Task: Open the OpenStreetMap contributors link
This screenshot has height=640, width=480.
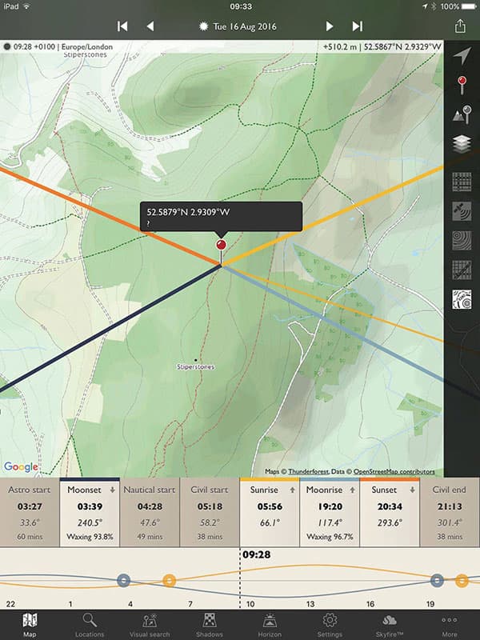Action: tap(394, 471)
